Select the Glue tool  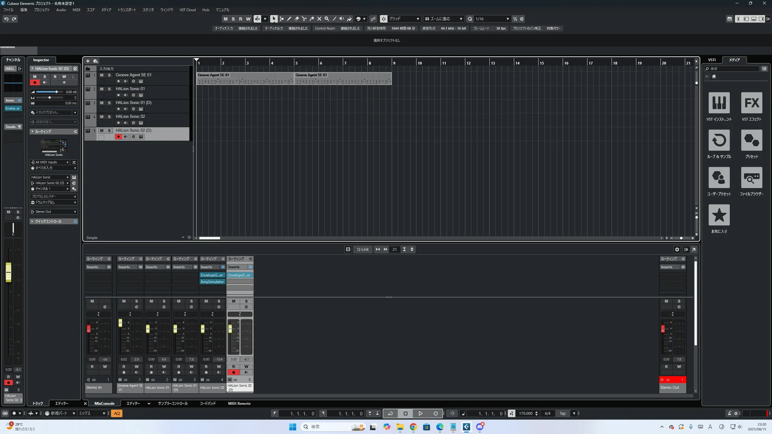tap(312, 19)
